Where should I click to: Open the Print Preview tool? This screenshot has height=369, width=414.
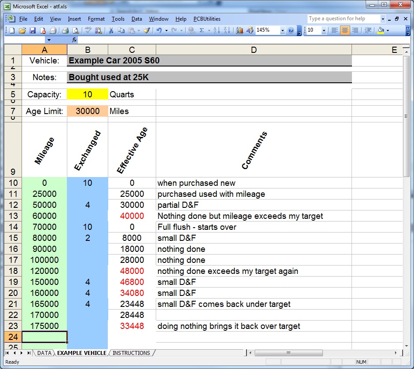point(75,30)
